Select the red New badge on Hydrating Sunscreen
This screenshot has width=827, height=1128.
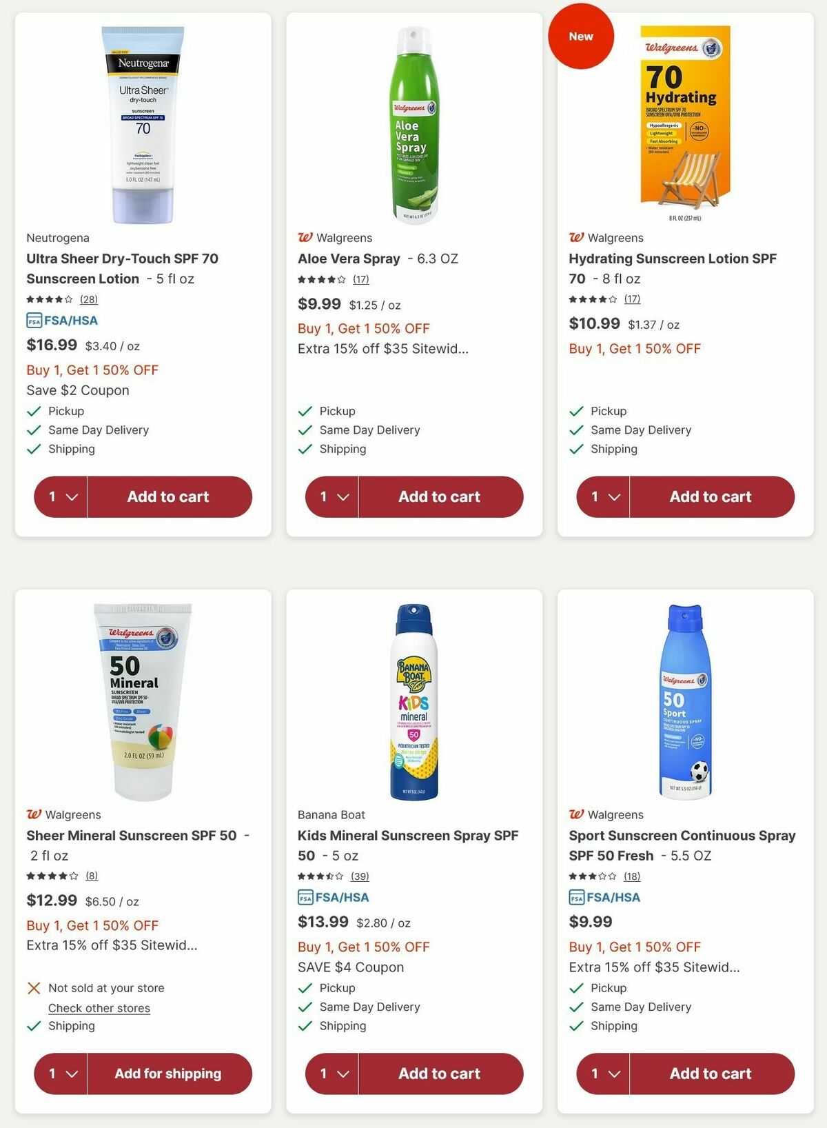[x=581, y=37]
